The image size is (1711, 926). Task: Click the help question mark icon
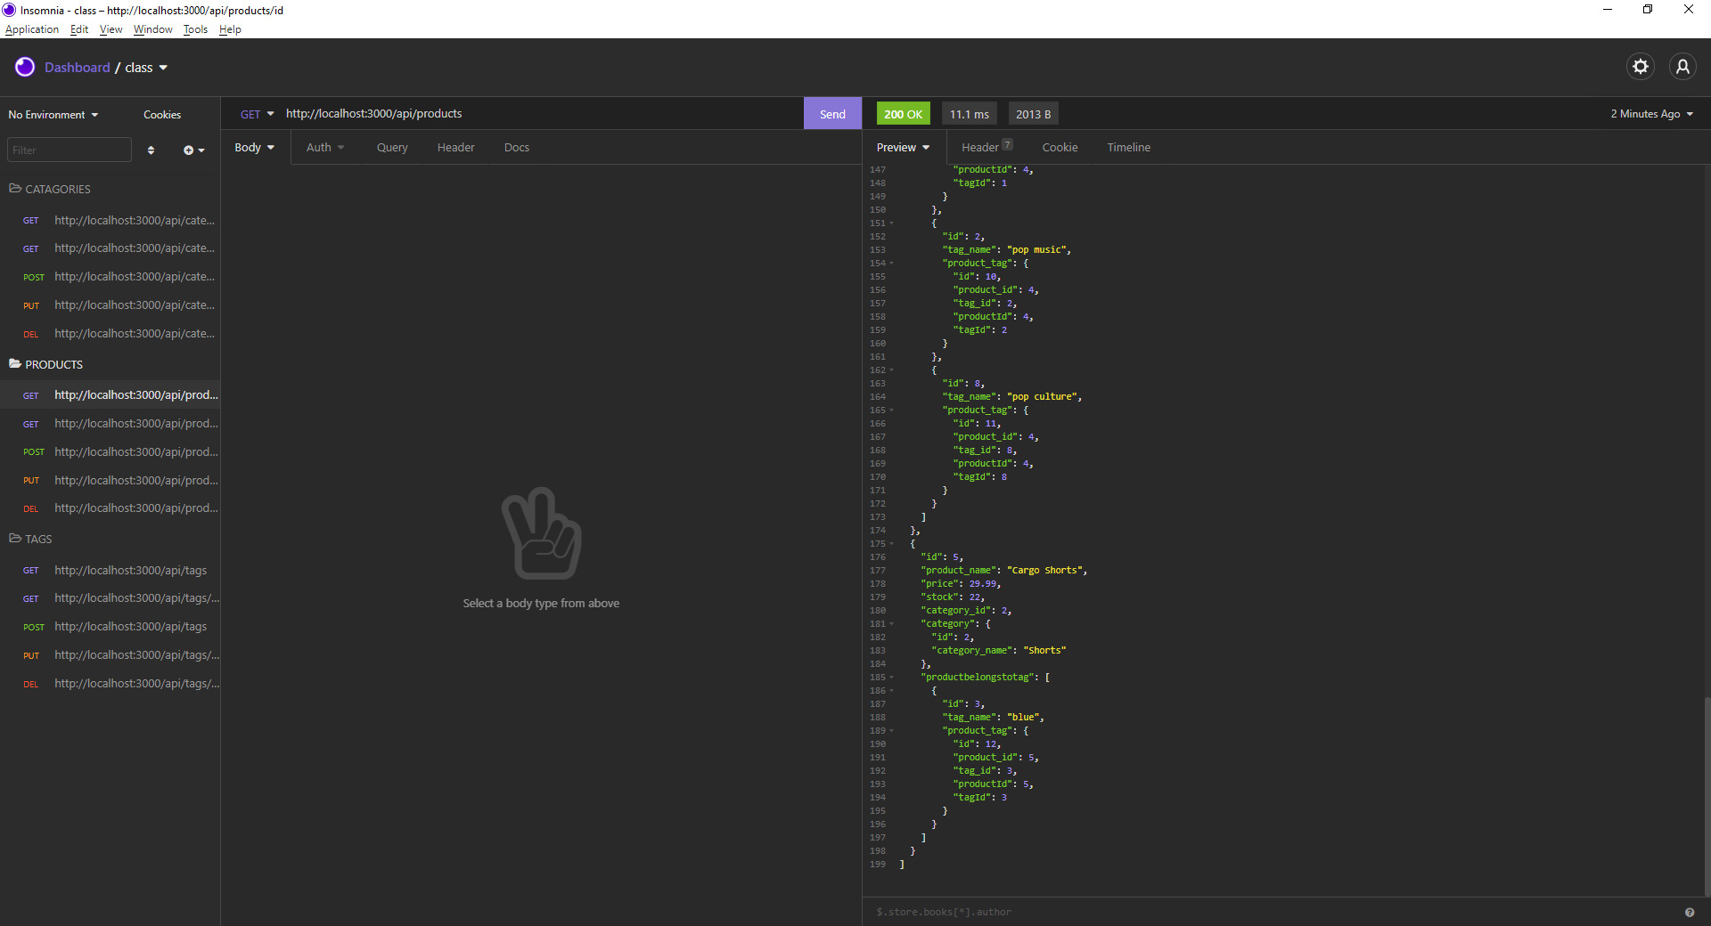click(1689, 912)
